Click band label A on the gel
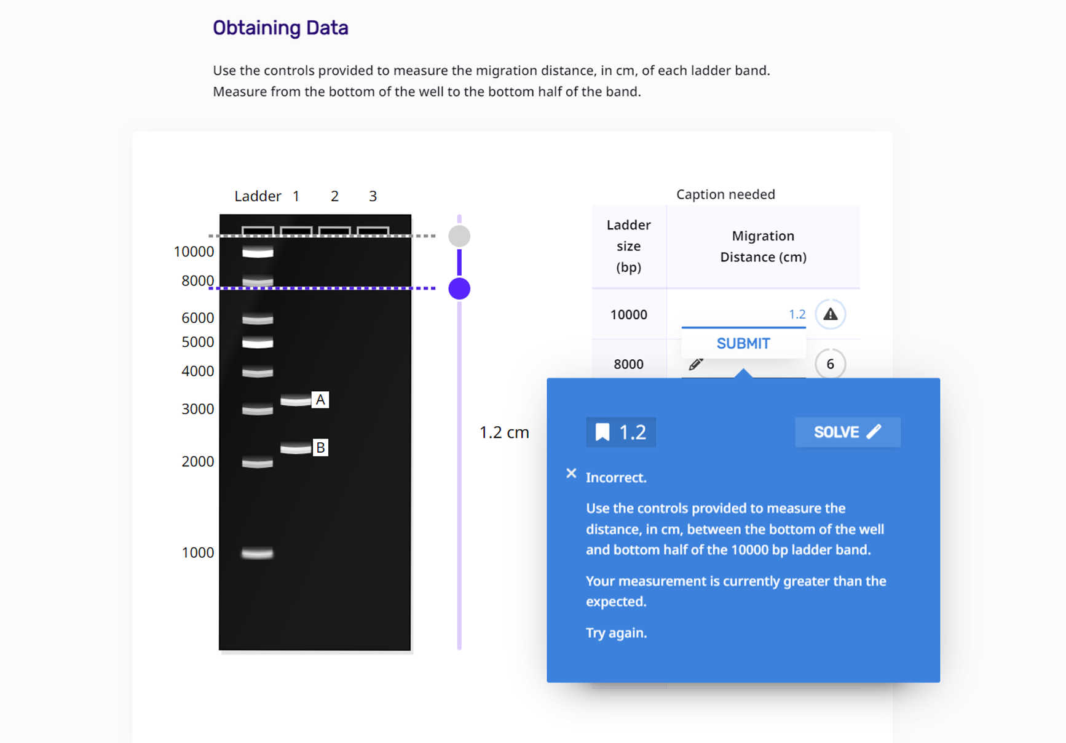 click(320, 400)
